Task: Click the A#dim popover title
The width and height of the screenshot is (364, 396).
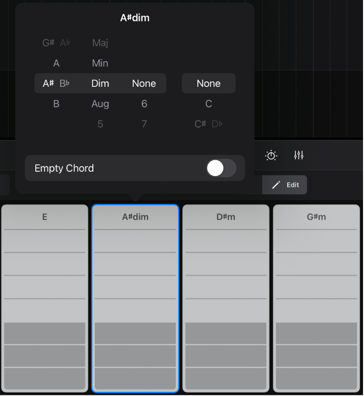Action: tap(135, 18)
